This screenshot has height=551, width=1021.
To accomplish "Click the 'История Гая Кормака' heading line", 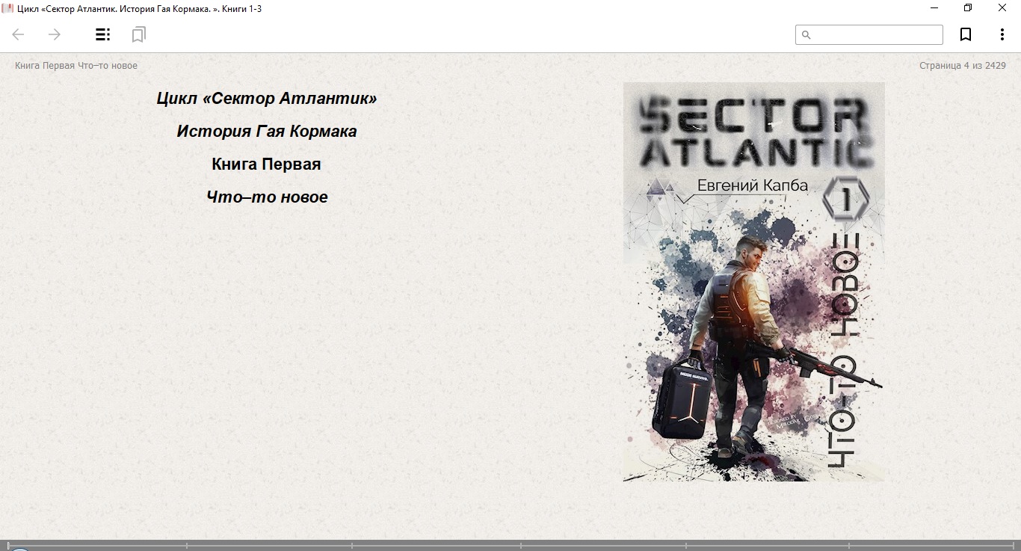I will point(267,132).
